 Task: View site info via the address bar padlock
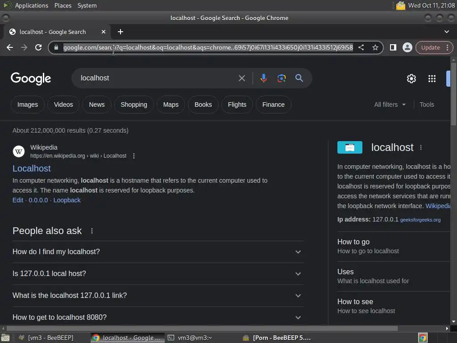point(56,47)
